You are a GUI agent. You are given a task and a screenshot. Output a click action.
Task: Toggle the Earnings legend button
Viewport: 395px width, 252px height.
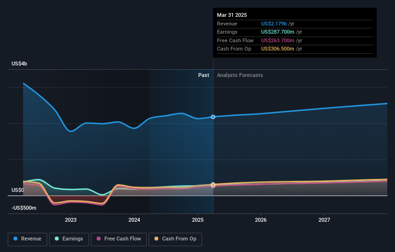(69, 239)
